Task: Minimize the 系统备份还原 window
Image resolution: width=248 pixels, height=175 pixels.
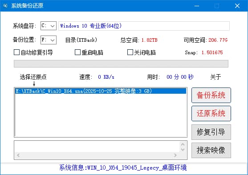Action: click(x=197, y=6)
